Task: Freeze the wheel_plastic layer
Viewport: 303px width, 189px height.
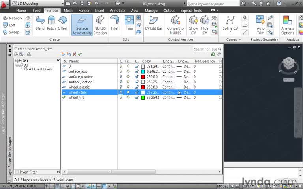Action: 128,87
